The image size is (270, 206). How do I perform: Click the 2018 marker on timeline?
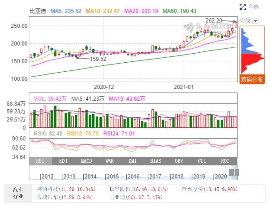click(176, 176)
